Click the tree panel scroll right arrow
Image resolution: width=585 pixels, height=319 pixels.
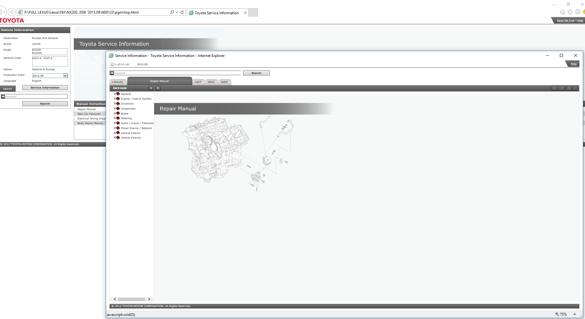point(149,299)
